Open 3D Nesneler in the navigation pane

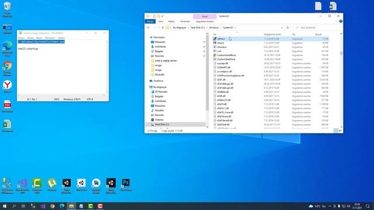point(161,92)
